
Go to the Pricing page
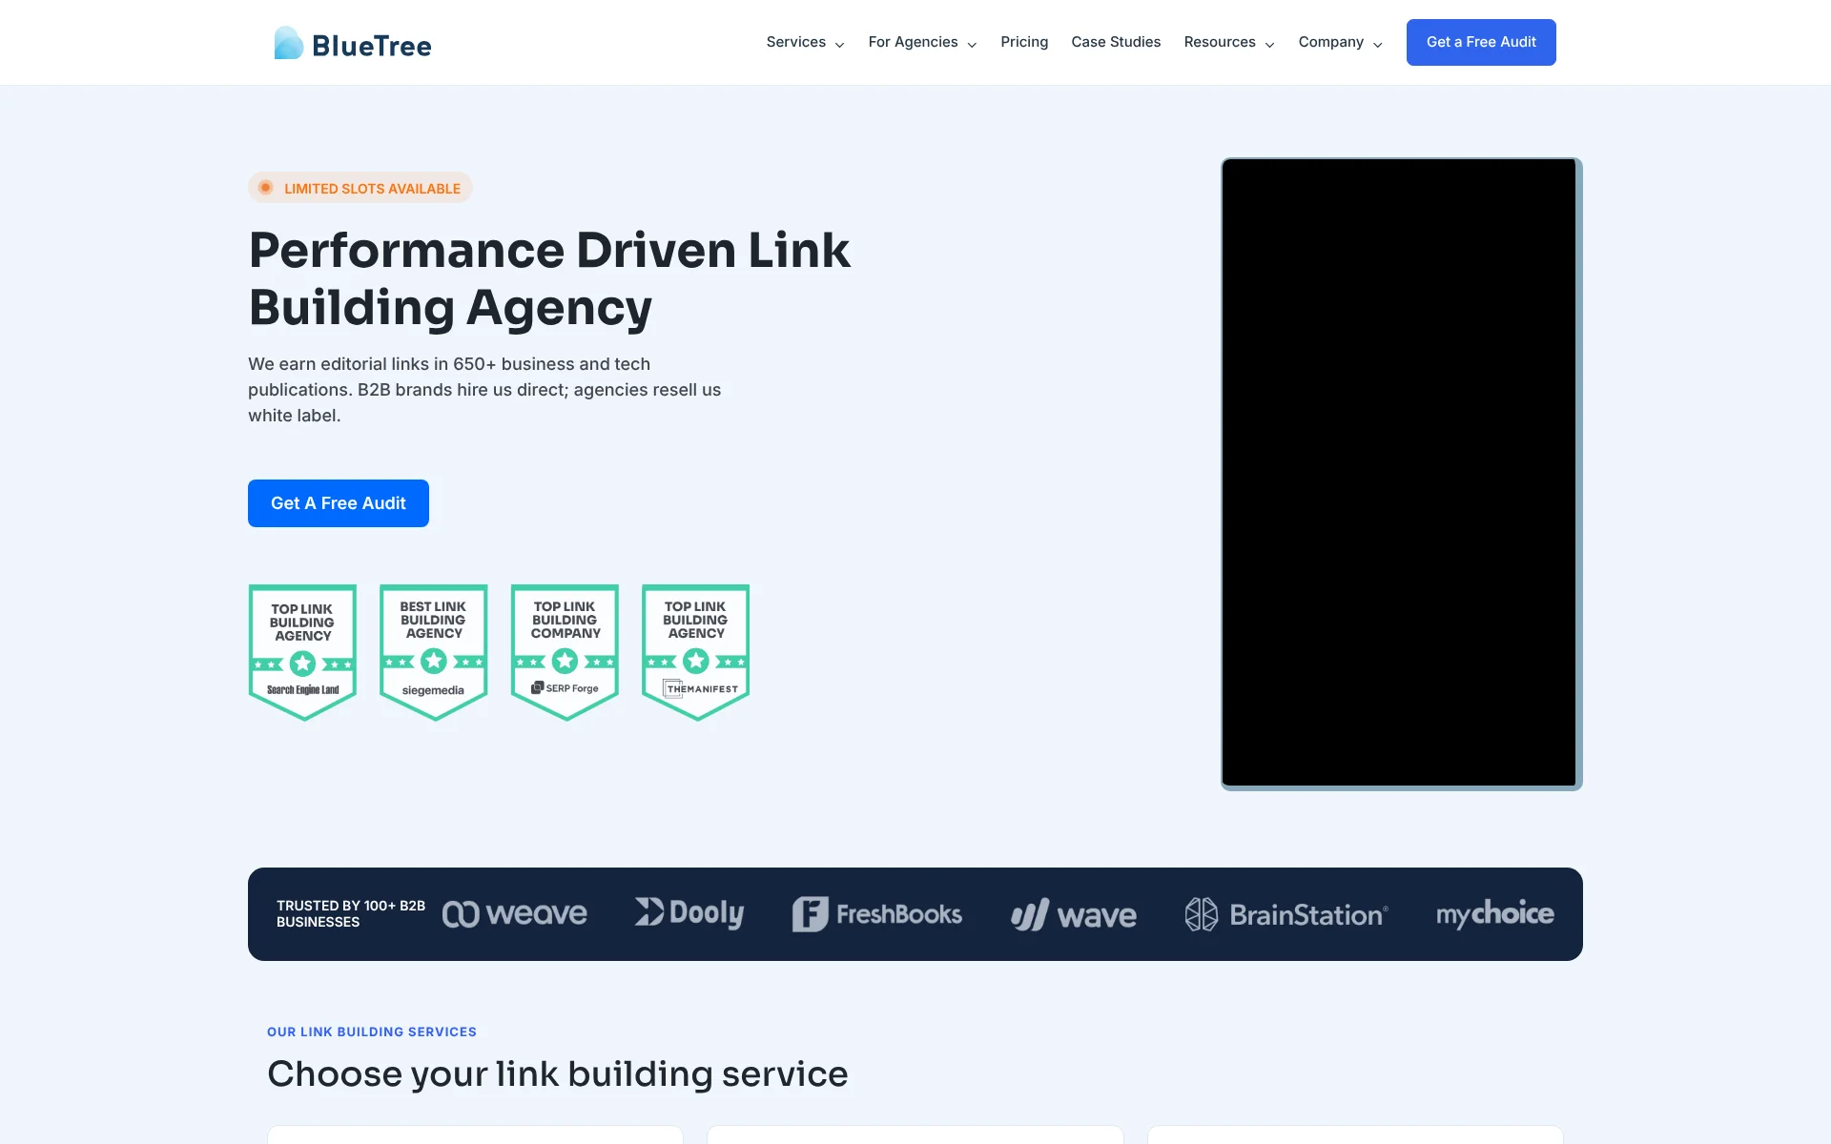click(x=1024, y=42)
